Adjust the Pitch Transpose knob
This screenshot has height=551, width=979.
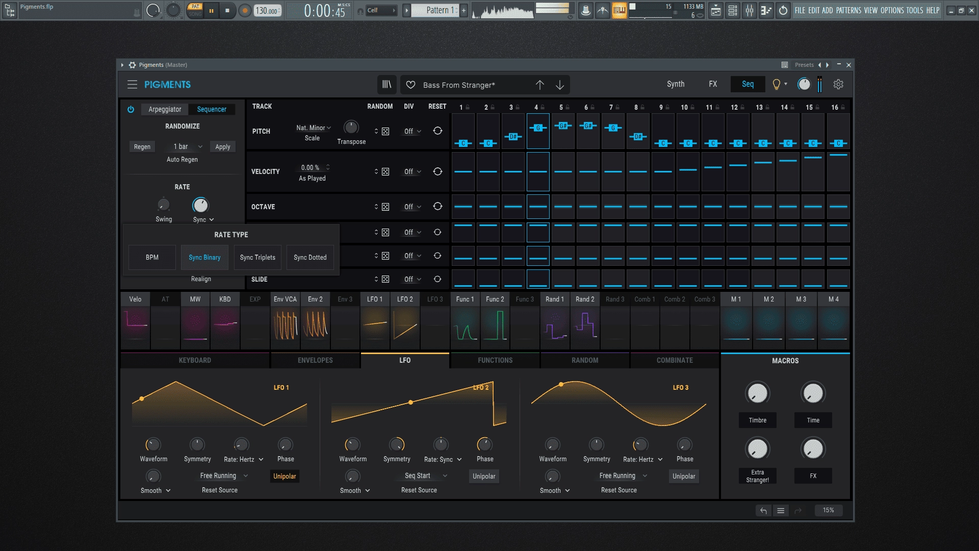(x=351, y=128)
